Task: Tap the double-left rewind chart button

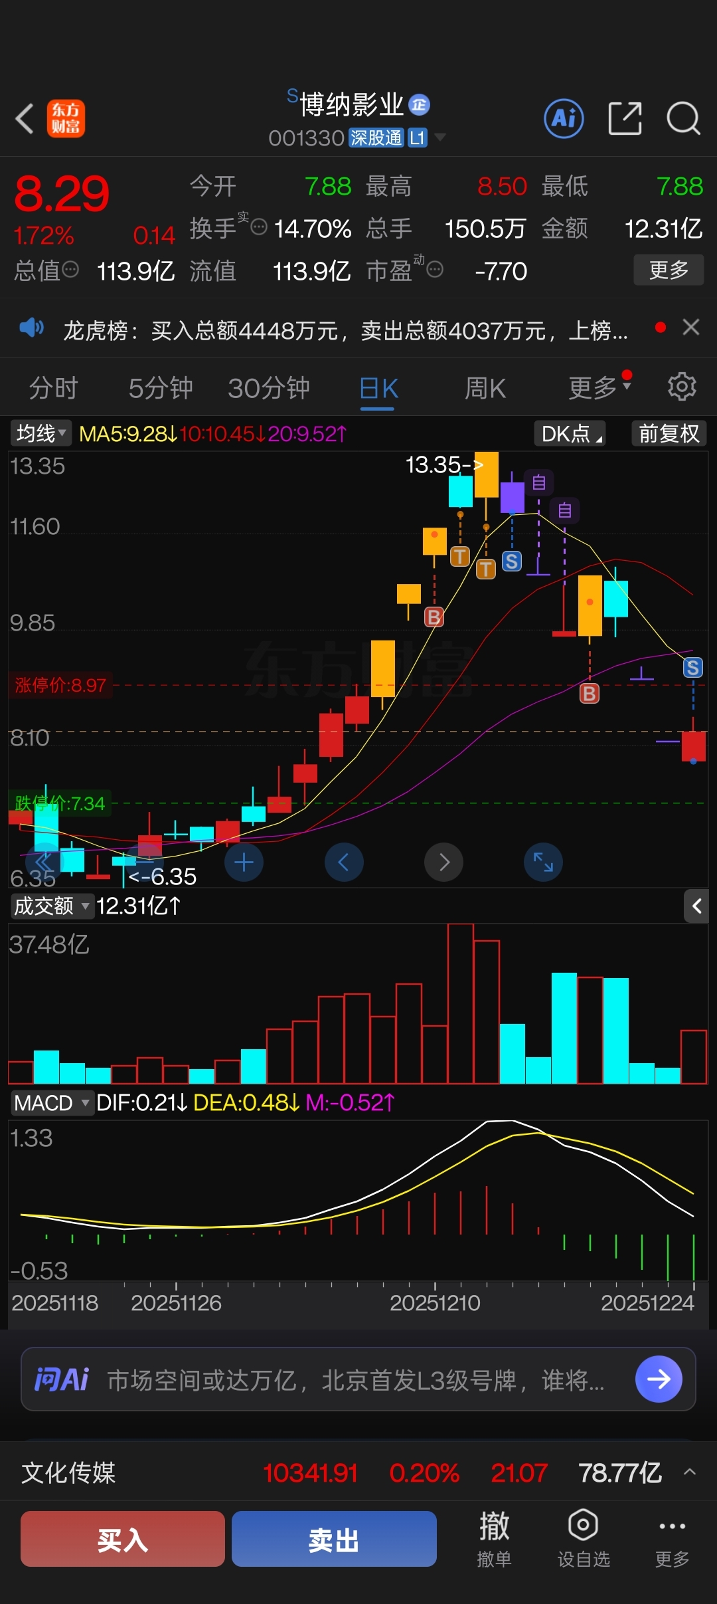Action: [x=44, y=862]
